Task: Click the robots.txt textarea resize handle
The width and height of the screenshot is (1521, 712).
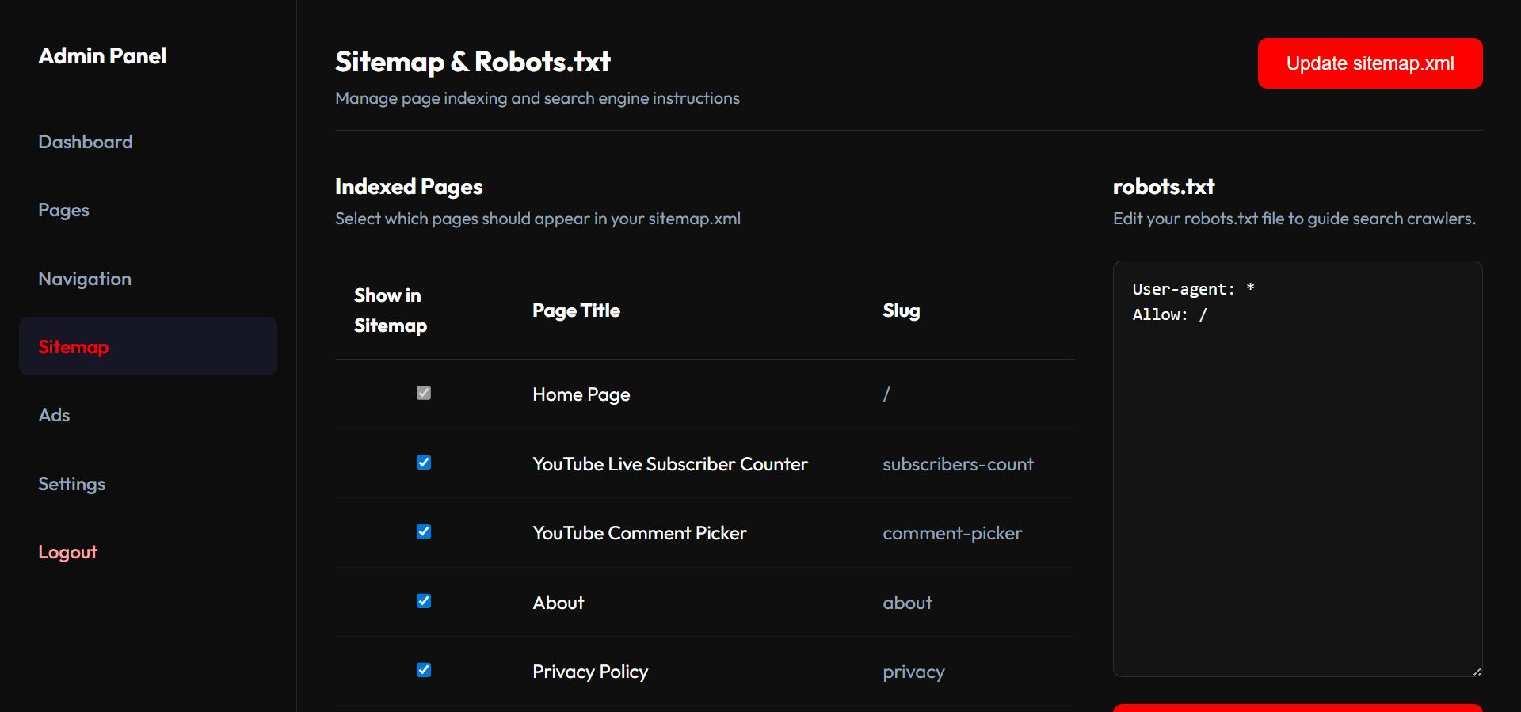Action: (x=1477, y=672)
